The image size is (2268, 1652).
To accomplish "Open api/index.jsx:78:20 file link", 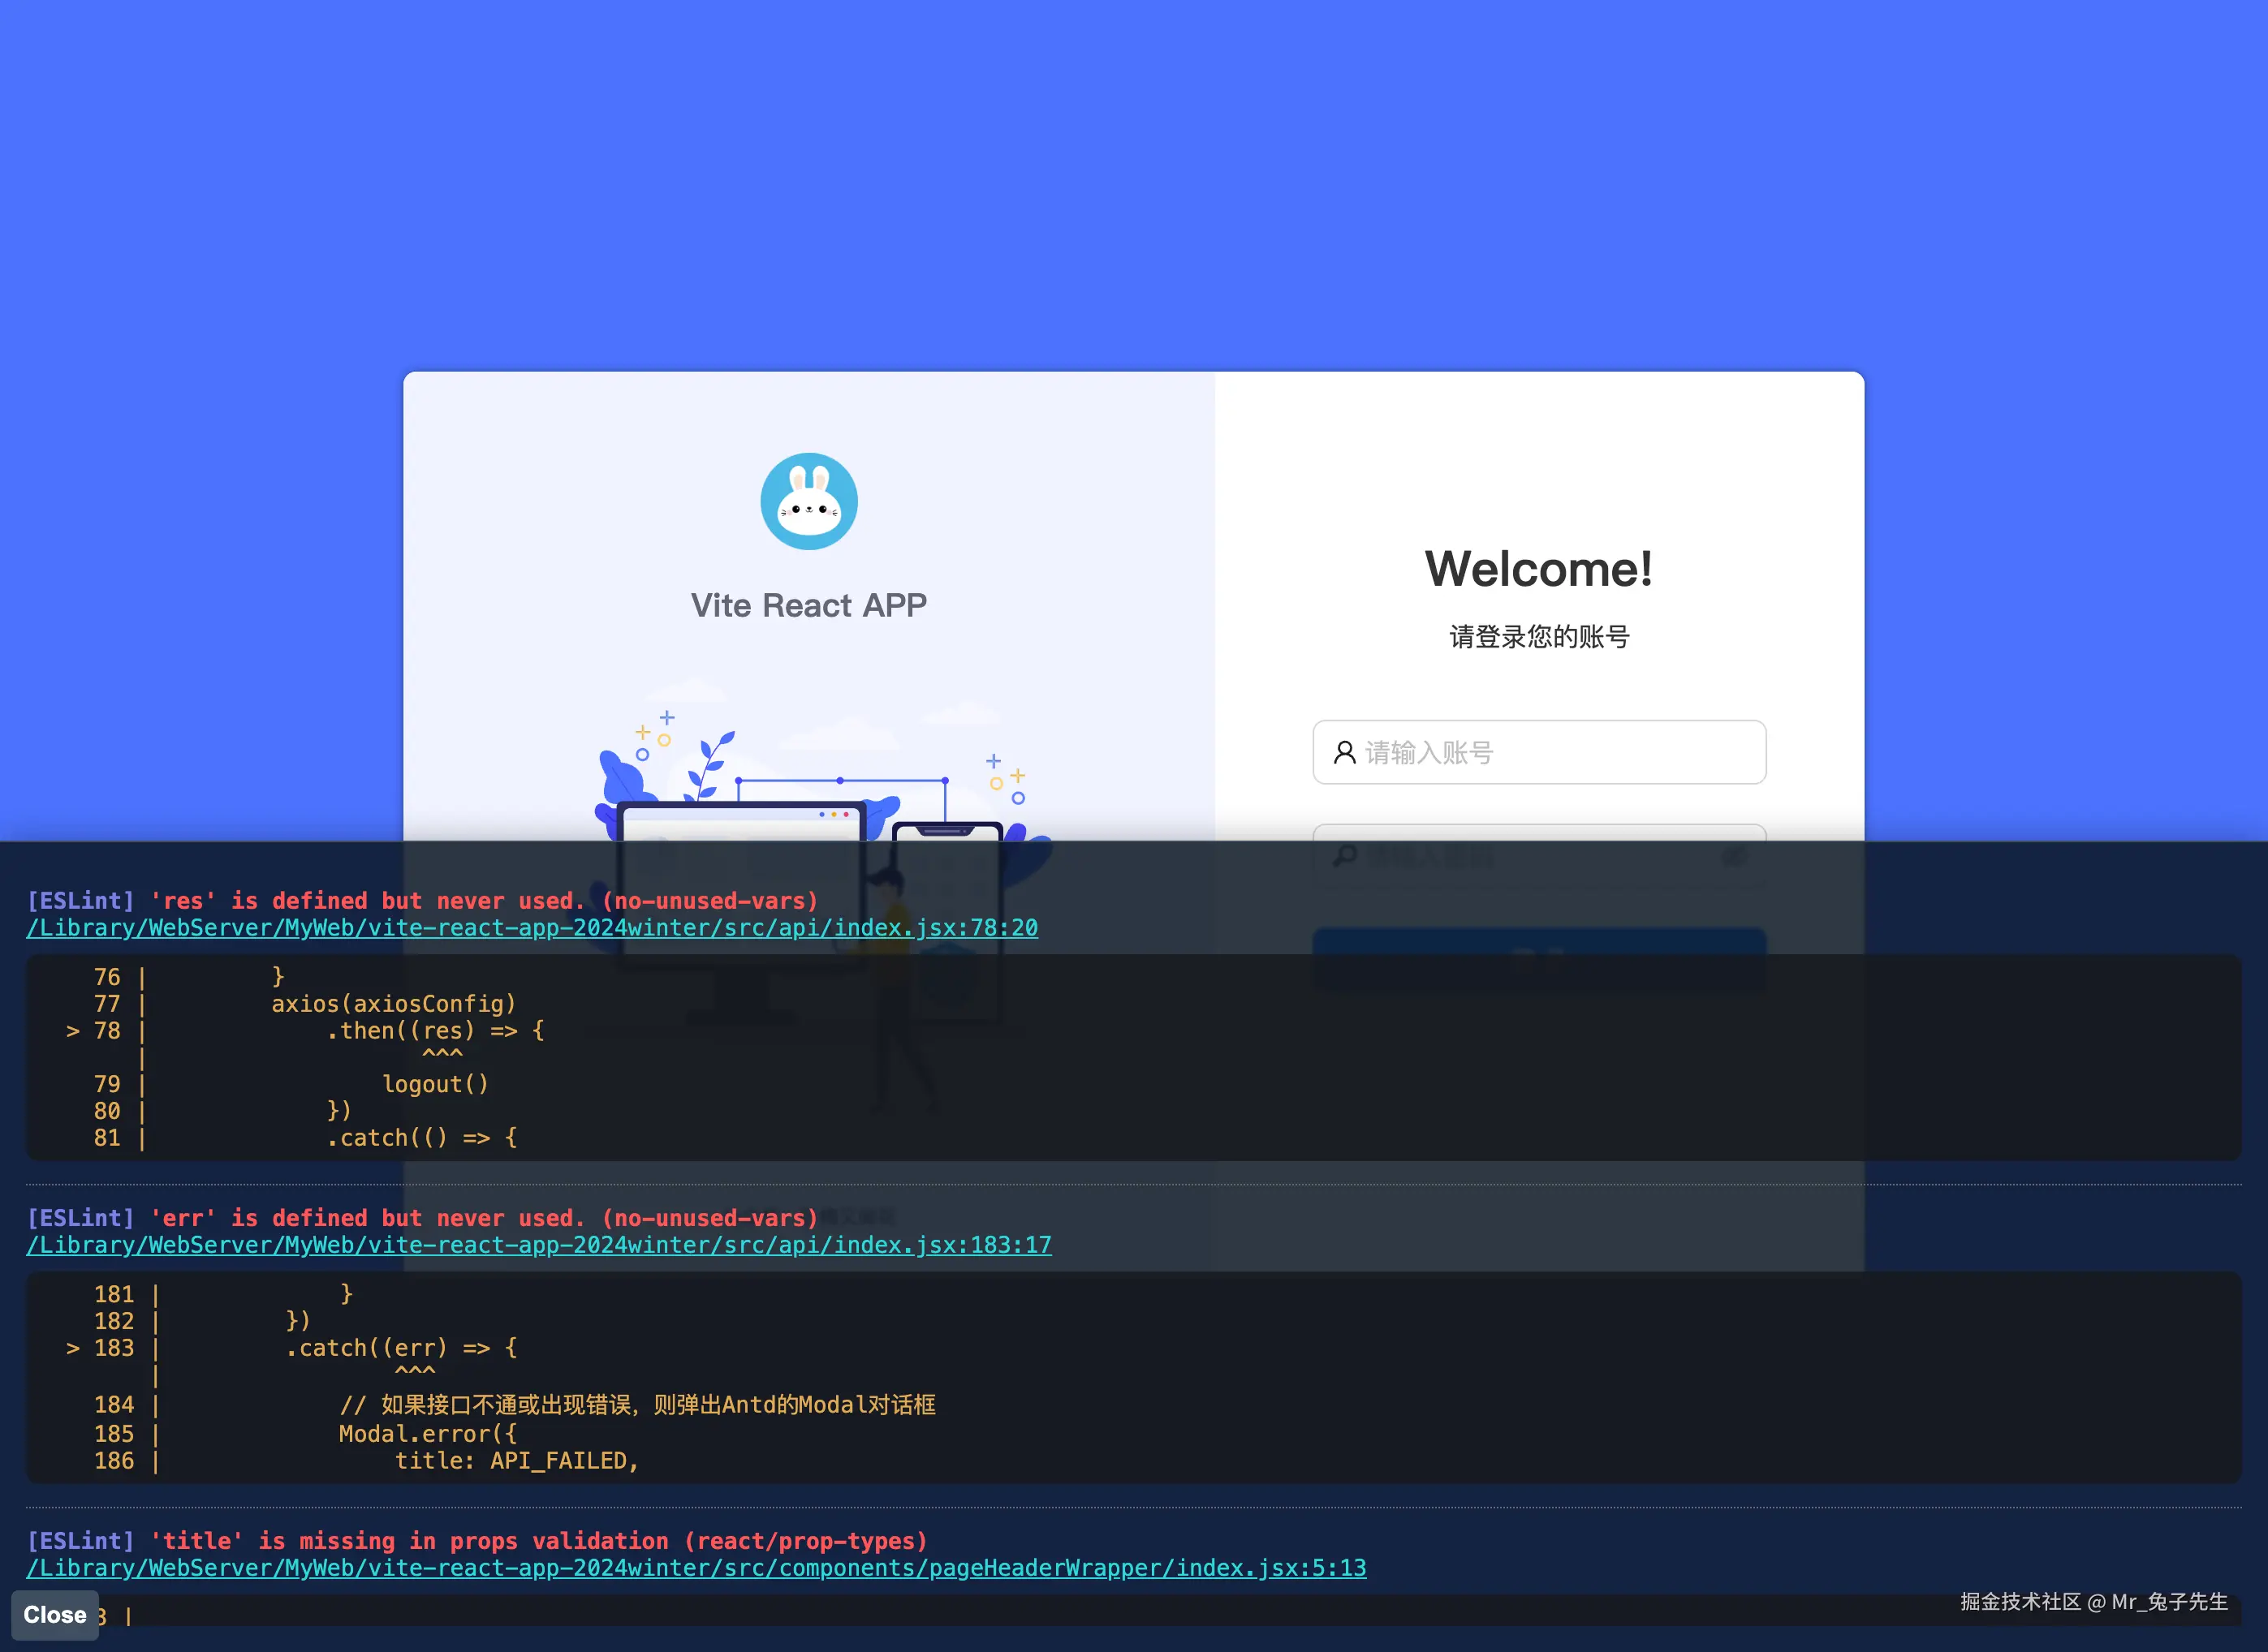I will click(x=531, y=928).
